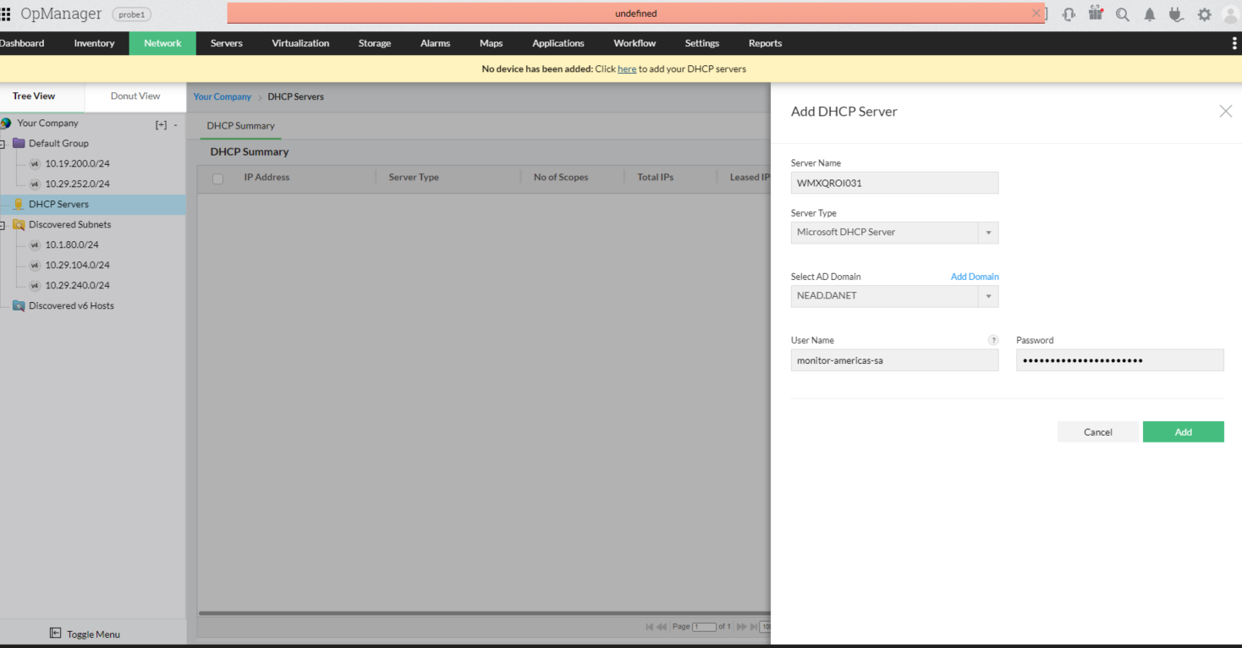Open the Alarms menu
Image resolution: width=1242 pixels, height=648 pixels.
[436, 43]
